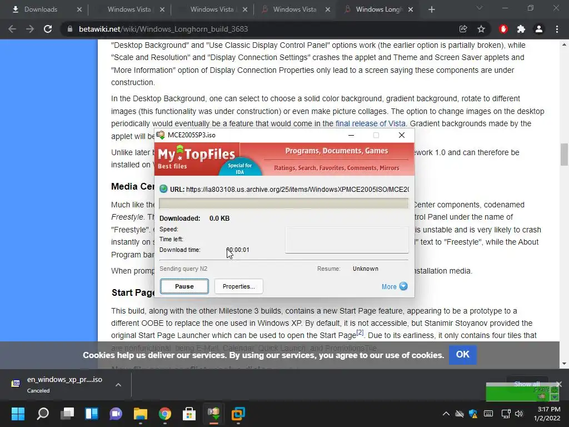Close the Downloads tab

[x=79, y=9]
